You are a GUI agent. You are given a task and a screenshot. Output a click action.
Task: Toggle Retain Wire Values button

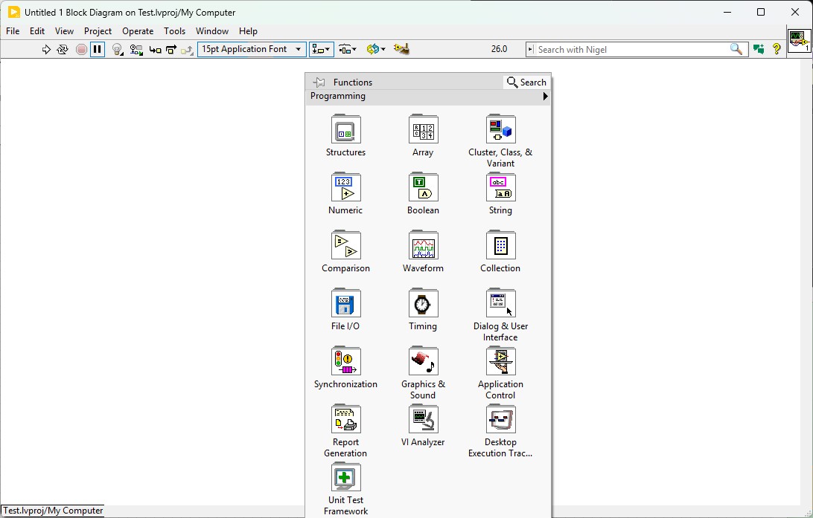(135, 49)
